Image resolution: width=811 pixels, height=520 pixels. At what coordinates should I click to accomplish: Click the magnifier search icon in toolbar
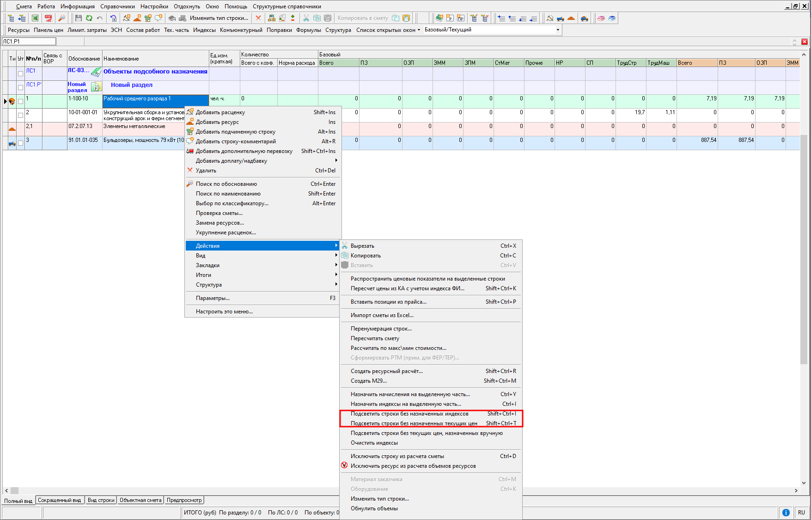[x=61, y=18]
